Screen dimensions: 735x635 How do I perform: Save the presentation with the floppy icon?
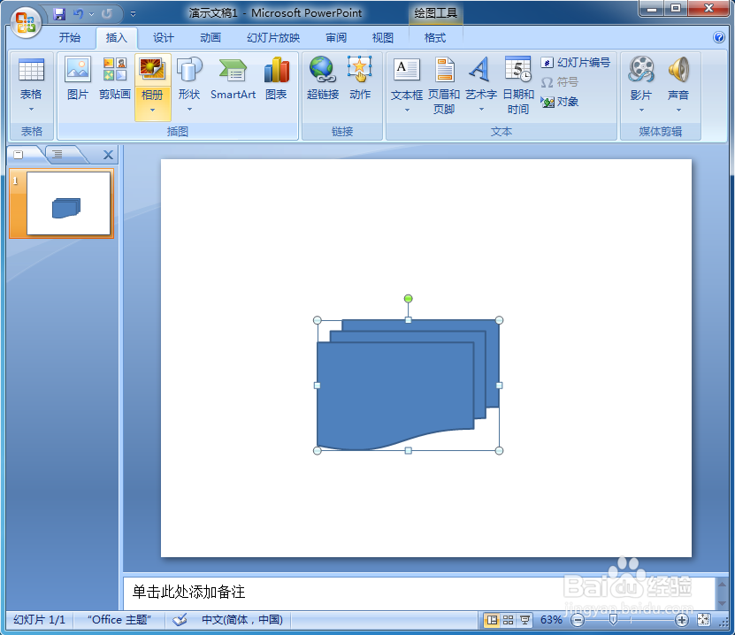[x=59, y=14]
